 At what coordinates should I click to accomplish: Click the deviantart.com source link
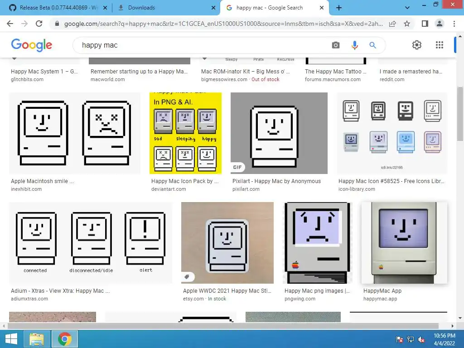coord(169,189)
